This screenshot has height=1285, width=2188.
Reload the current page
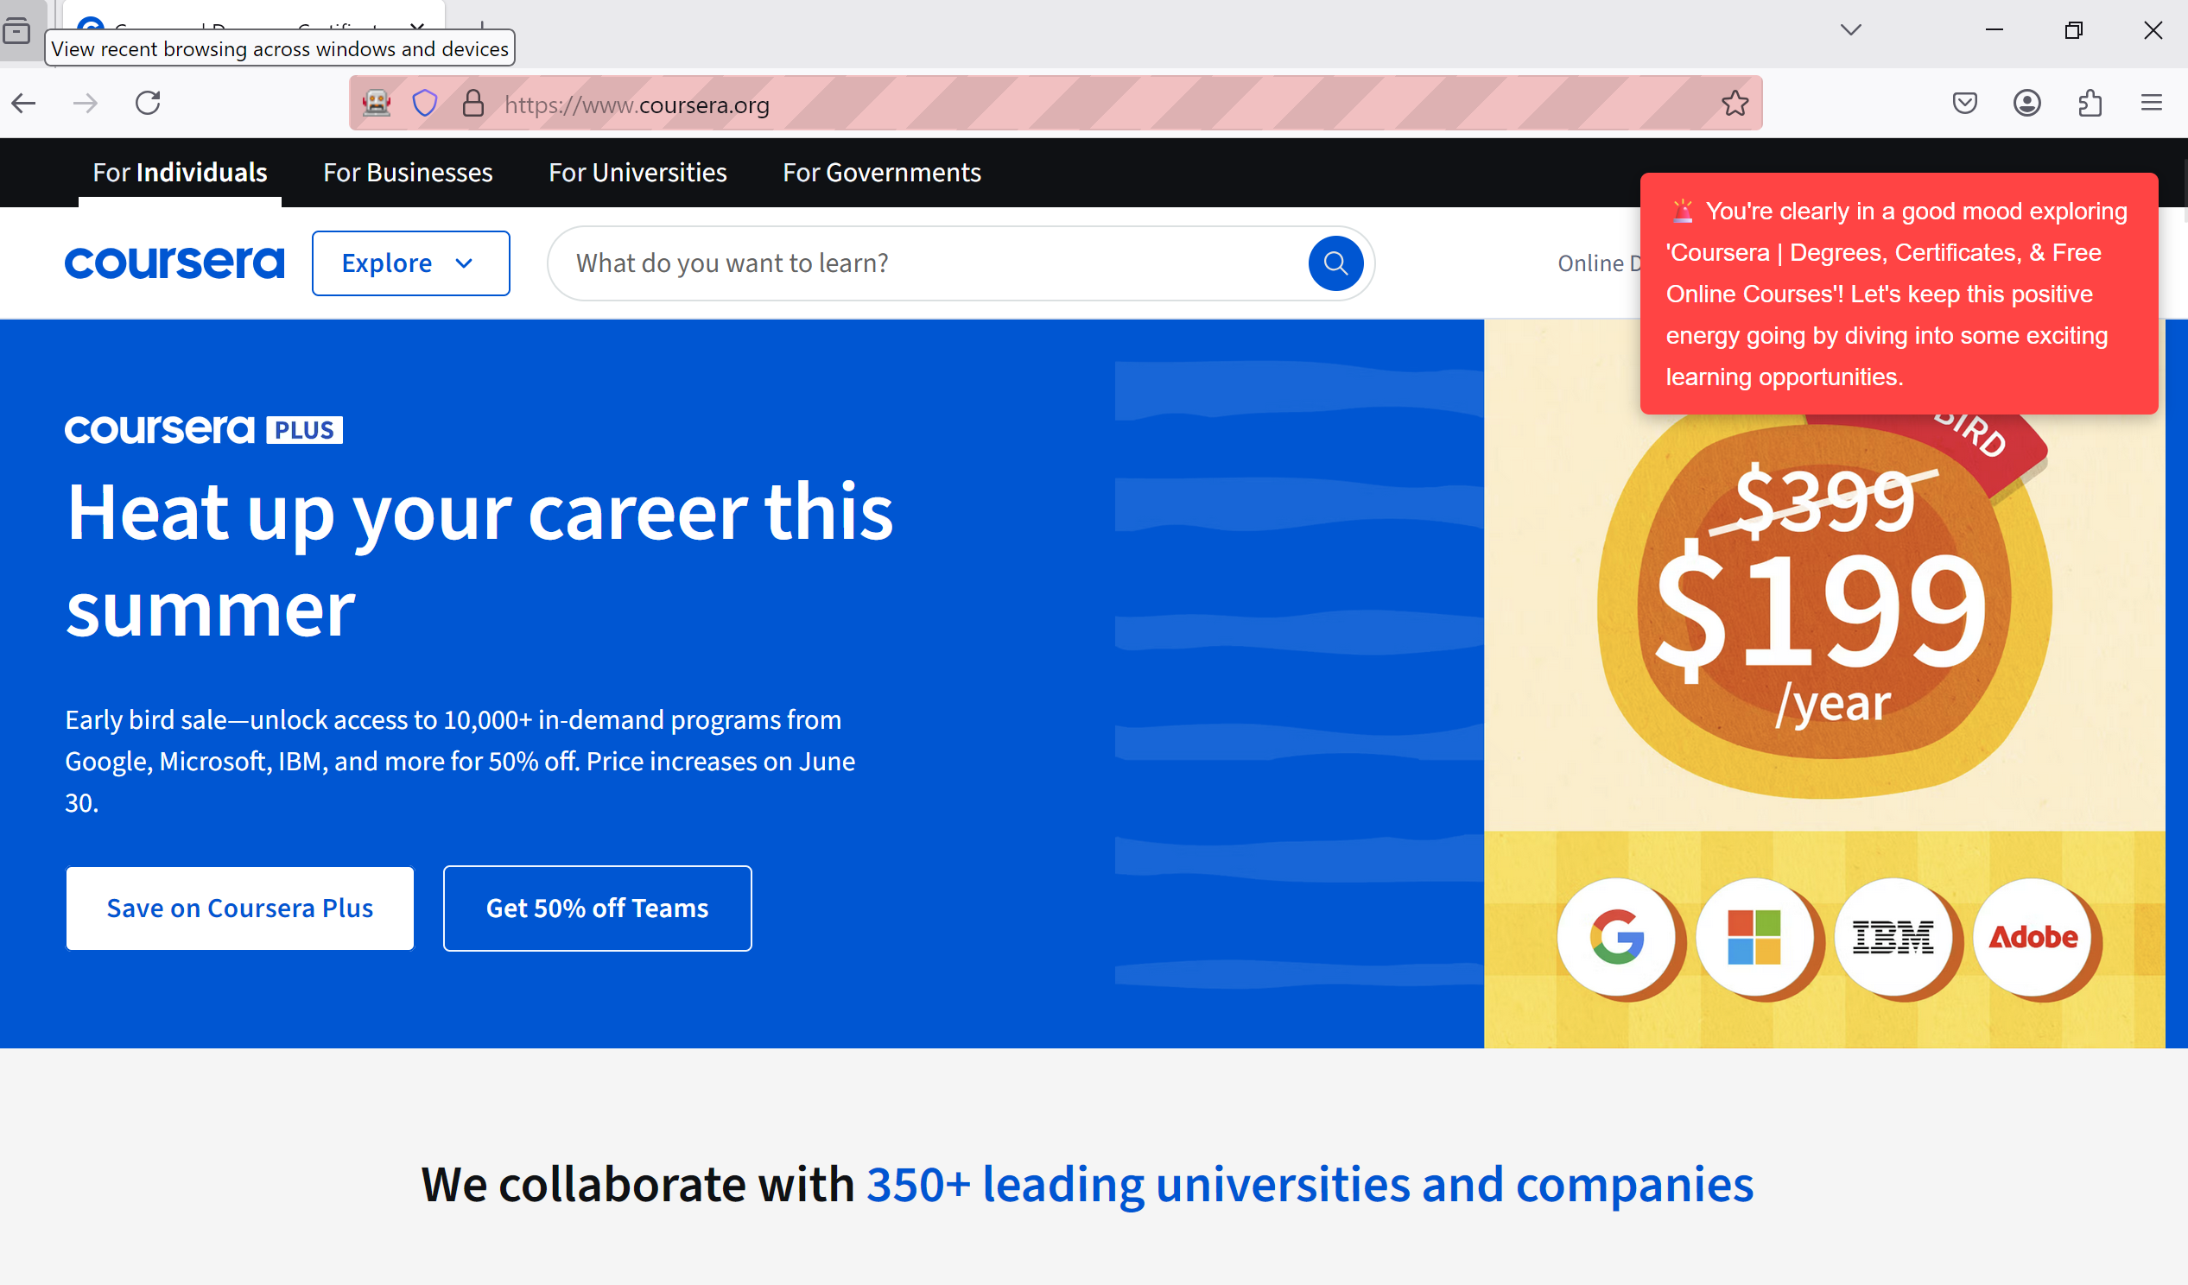148,104
